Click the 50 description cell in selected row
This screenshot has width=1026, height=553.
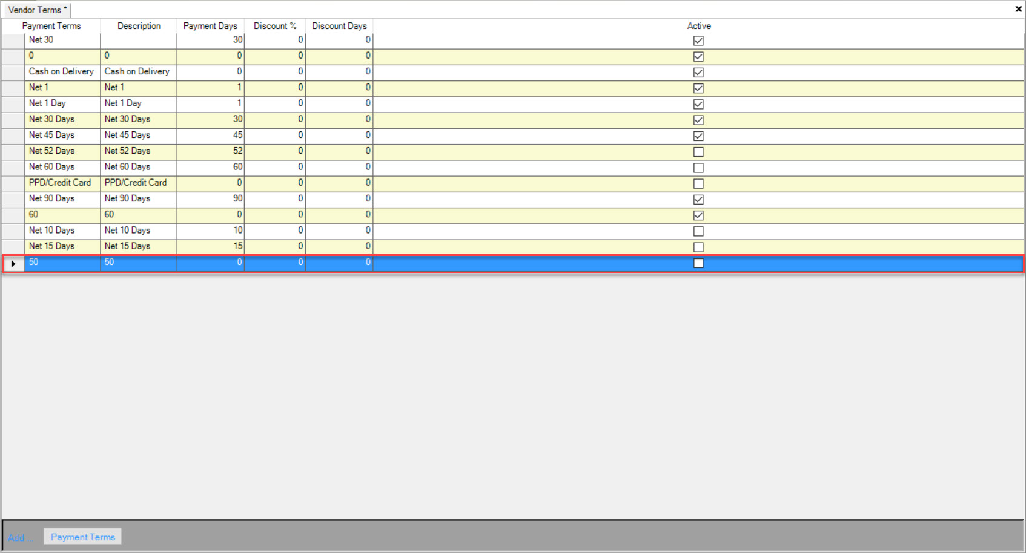coord(139,263)
